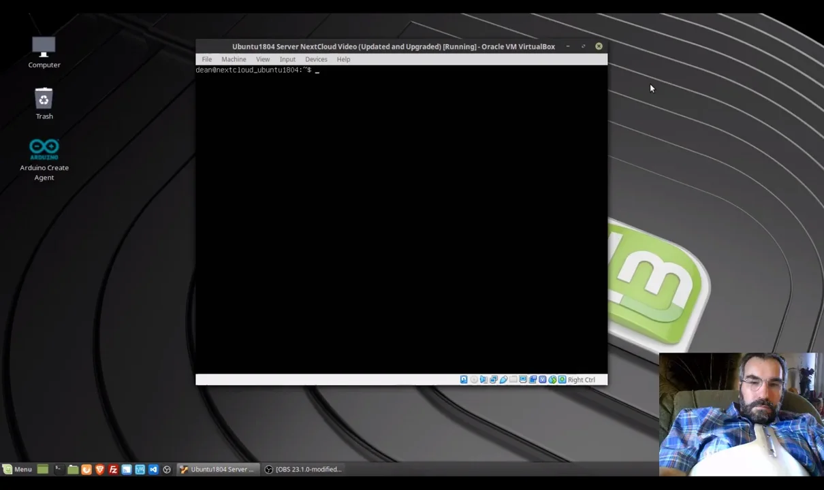
Task: Click the terminal prompt dean@nextcloud_ubuntu1804
Action: [253, 70]
